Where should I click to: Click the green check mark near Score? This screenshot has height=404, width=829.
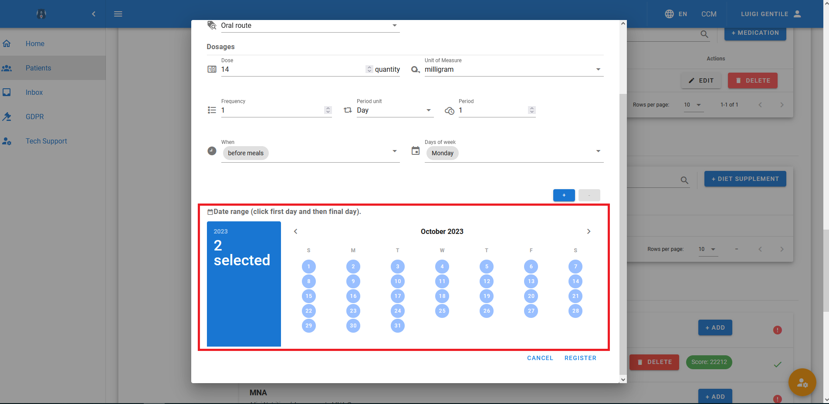tap(778, 364)
